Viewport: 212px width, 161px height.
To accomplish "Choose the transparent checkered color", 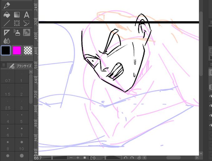I will pyautogui.click(x=28, y=50).
